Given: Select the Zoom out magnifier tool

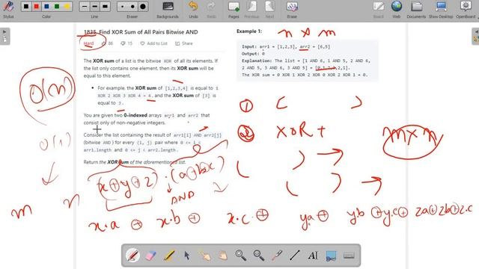Looking at the screenshot, I should point(259,256).
